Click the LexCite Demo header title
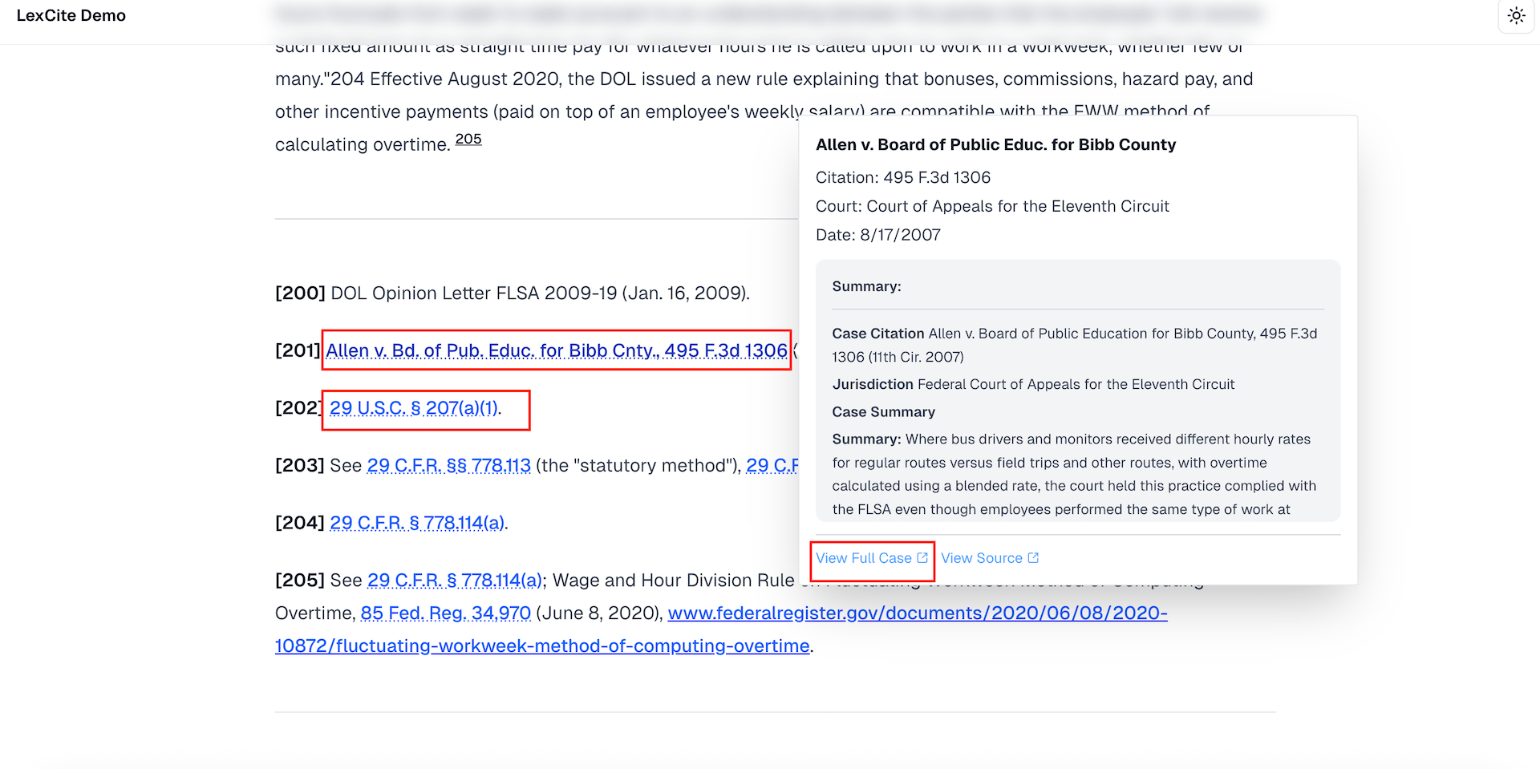 (x=71, y=15)
